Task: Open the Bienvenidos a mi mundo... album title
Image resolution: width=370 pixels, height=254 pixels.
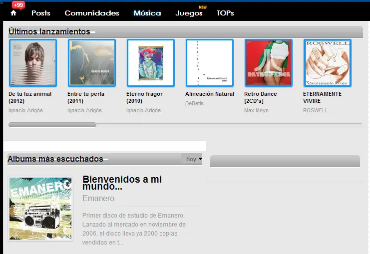Action: (122, 183)
